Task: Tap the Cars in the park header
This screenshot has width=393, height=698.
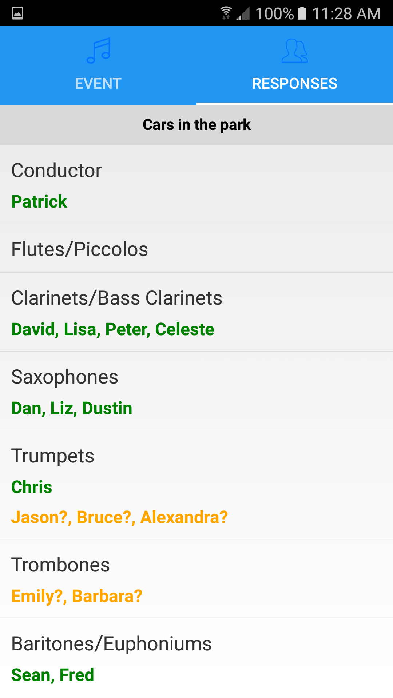Action: [196, 125]
